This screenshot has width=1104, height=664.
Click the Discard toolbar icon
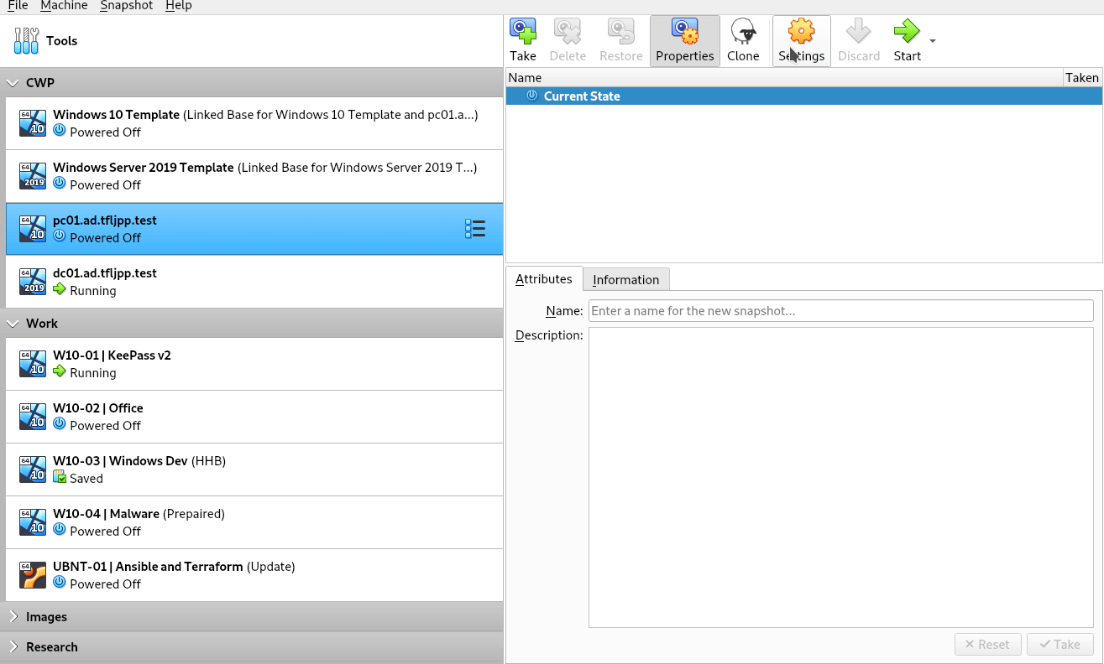click(859, 32)
